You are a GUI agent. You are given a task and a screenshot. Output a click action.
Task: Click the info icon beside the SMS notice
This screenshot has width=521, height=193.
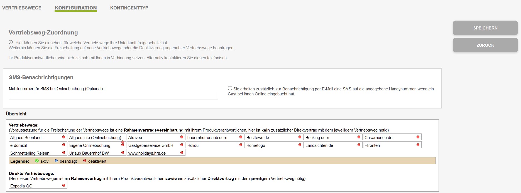tap(230, 88)
